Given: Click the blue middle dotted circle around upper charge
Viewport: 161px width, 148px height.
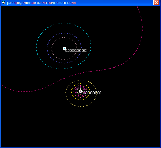Looking at the screenshot, I should click(x=47, y=48).
